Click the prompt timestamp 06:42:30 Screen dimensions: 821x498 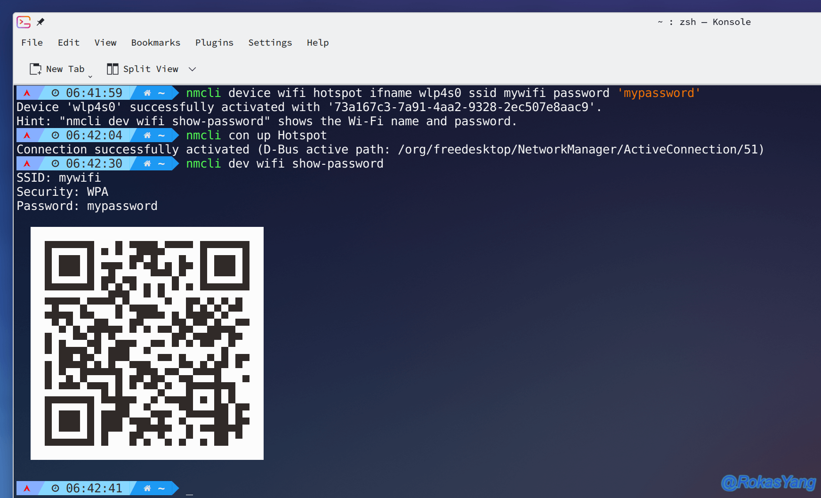tap(94, 163)
